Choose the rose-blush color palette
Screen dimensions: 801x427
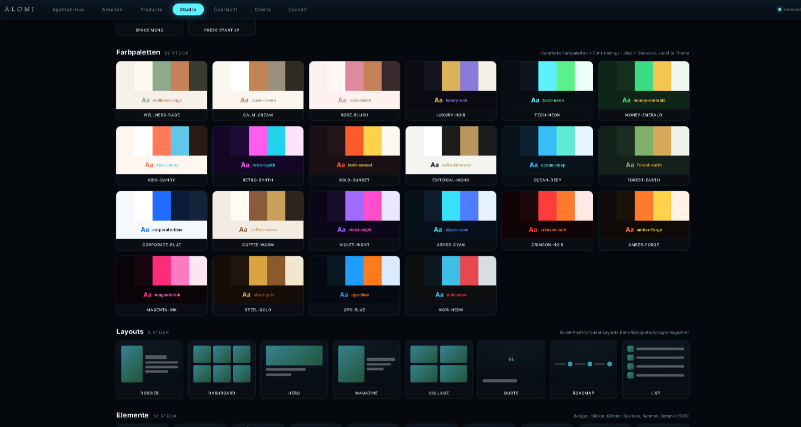pyautogui.click(x=354, y=91)
